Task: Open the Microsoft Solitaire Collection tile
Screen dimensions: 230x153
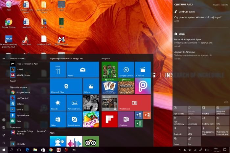Action: pyautogui.click(x=109, y=86)
